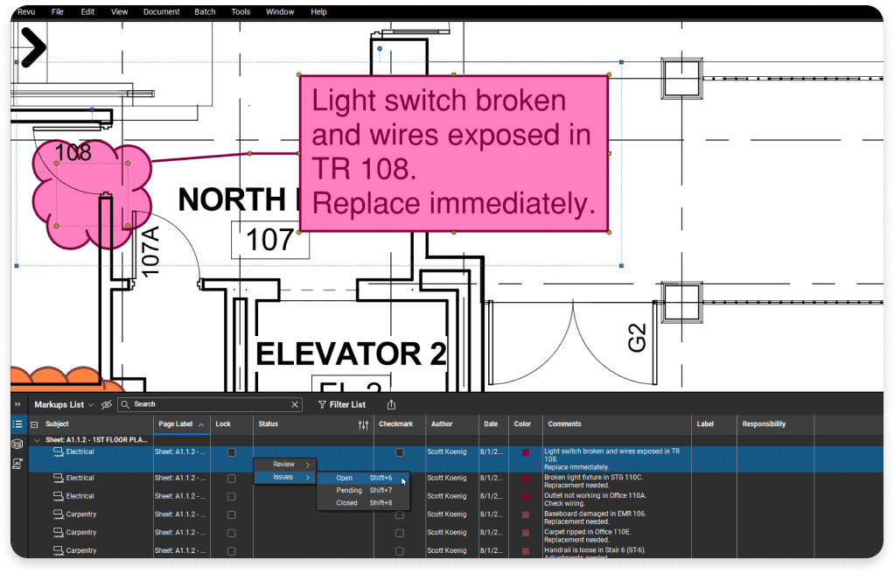Click the share/export markups icon
The width and height of the screenshot is (894, 574).
(391, 404)
